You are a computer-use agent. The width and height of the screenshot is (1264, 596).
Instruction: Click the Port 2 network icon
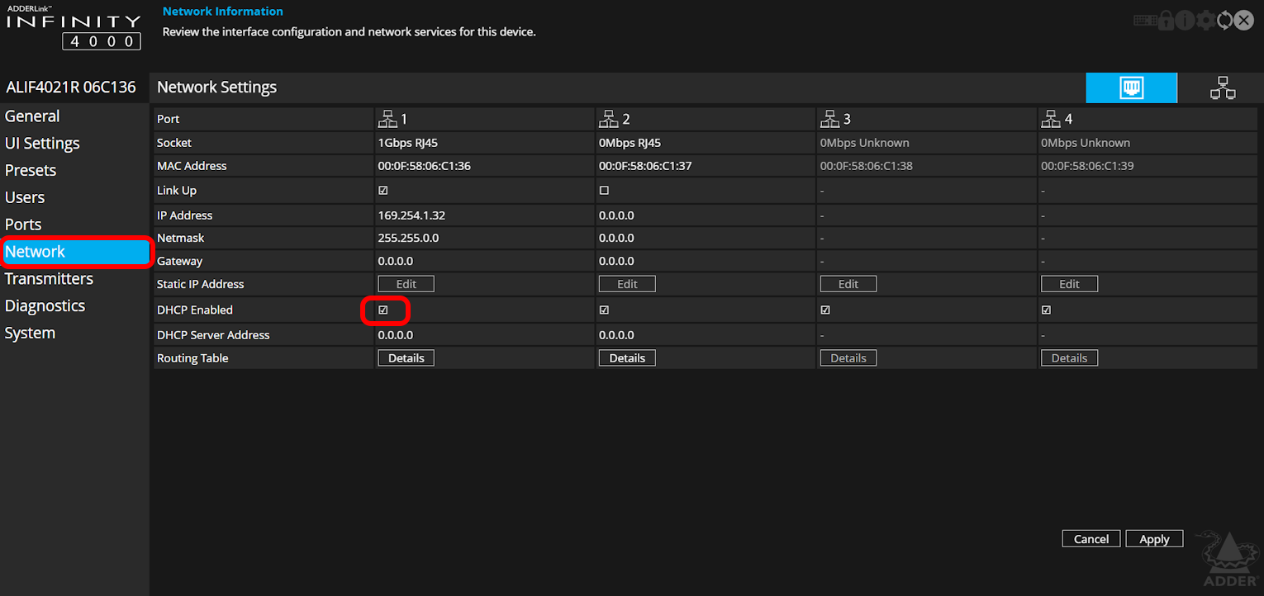click(x=609, y=119)
